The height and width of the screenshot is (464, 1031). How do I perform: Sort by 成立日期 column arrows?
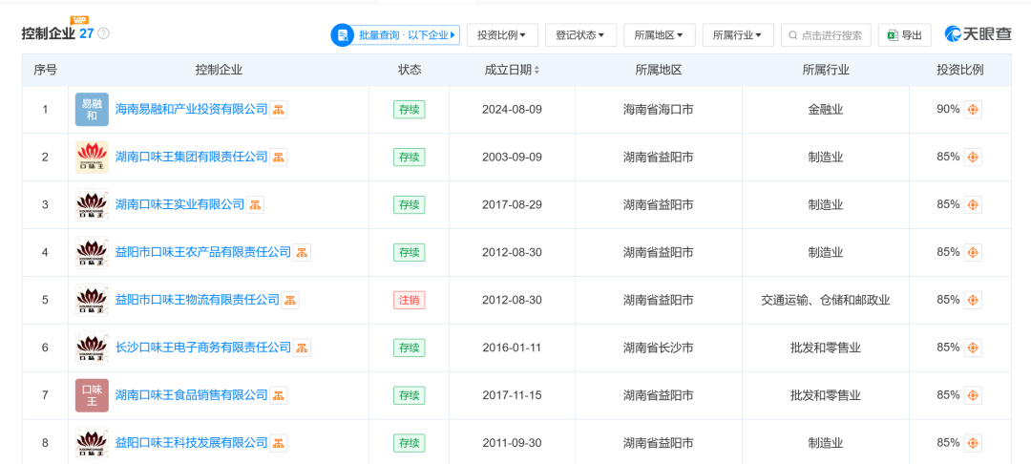click(x=537, y=71)
